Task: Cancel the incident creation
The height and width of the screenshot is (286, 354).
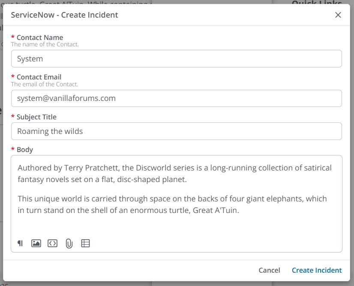Action: click(x=269, y=270)
